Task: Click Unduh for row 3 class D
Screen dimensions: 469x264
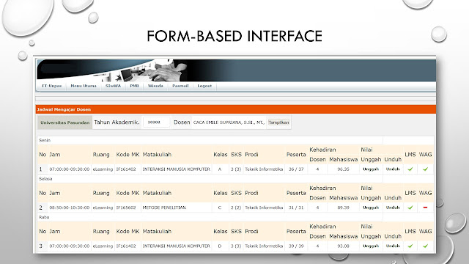Action: coord(393,246)
